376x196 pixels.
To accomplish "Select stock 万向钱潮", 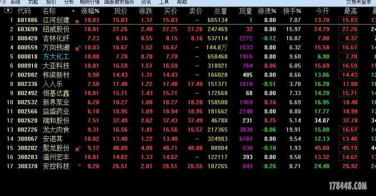I will tap(56, 47).
